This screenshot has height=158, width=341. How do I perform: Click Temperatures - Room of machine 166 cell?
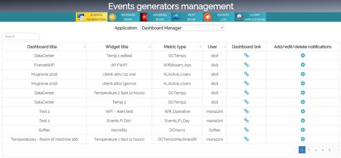pyautogui.click(x=44, y=139)
